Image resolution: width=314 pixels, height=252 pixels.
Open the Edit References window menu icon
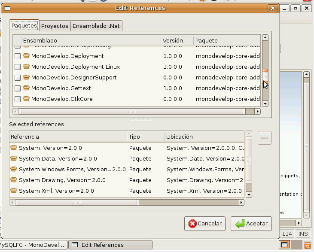point(7,9)
